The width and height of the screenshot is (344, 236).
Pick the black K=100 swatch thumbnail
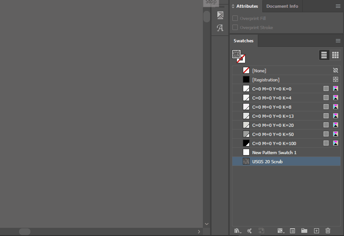(x=246, y=143)
